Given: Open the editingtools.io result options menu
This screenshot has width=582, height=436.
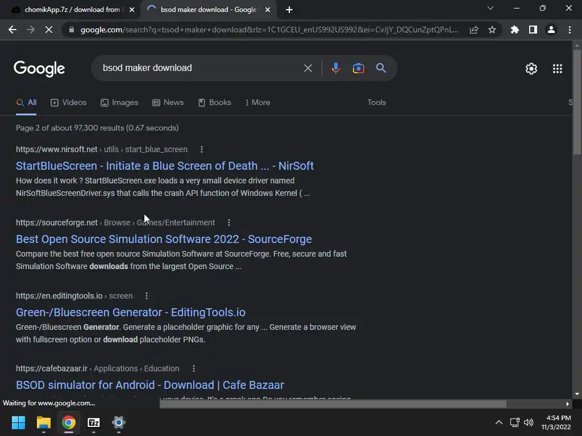Looking at the screenshot, I should [x=147, y=296].
